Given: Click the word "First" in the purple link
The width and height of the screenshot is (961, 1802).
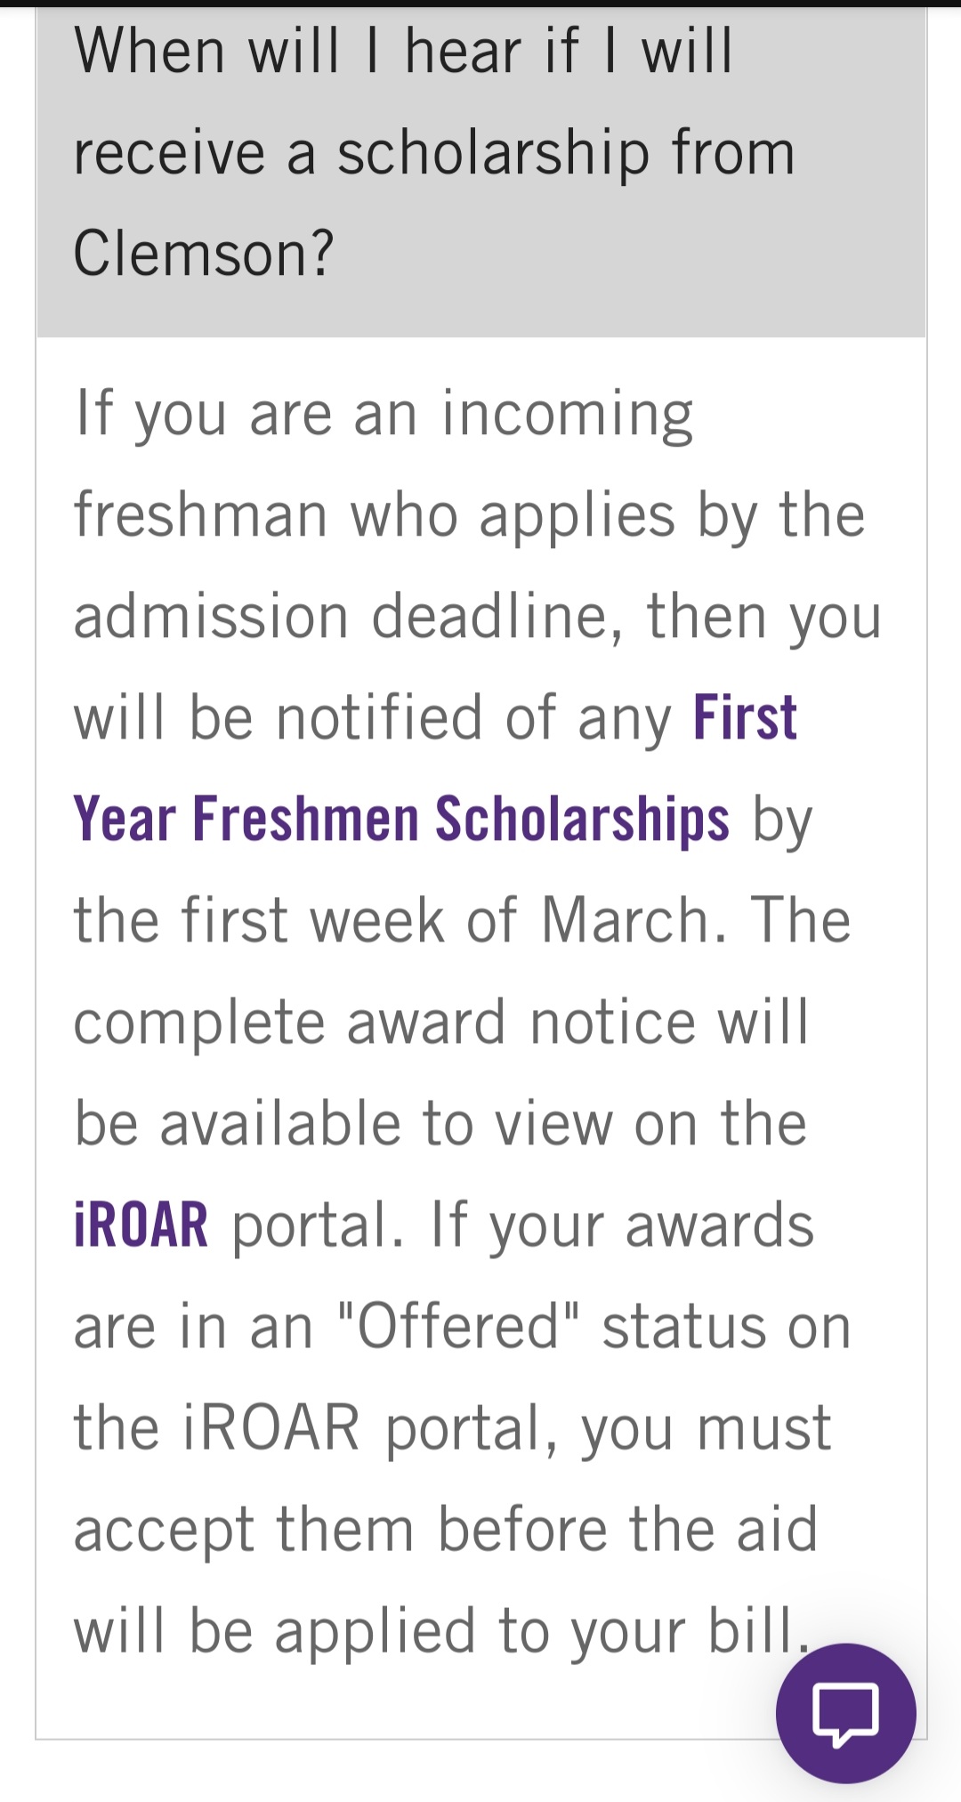Looking at the screenshot, I should tap(745, 717).
